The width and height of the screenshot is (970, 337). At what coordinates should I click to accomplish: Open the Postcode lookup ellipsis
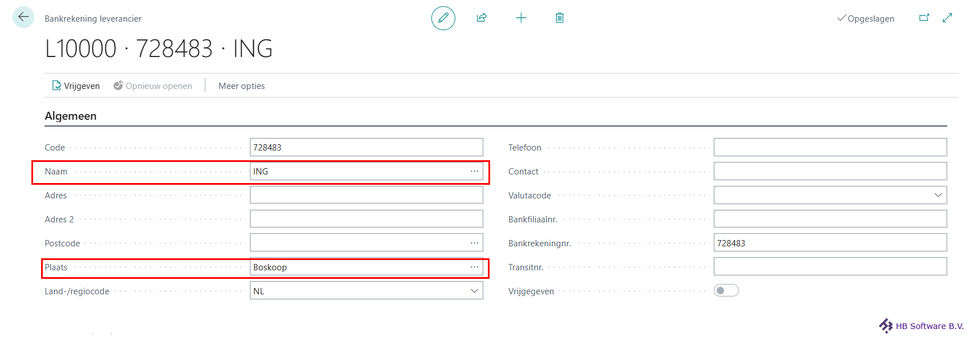(474, 243)
